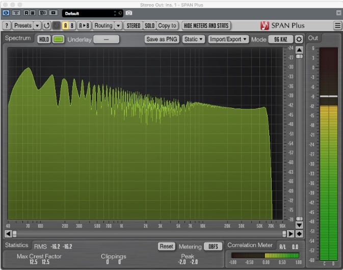Reset the statistics readings
This screenshot has width=343, height=270.
pos(166,247)
